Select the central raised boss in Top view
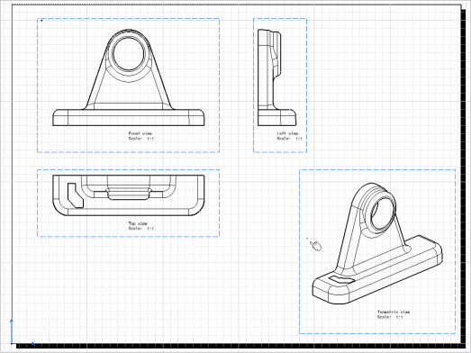Screen dimensions: 471x353 click(129, 195)
